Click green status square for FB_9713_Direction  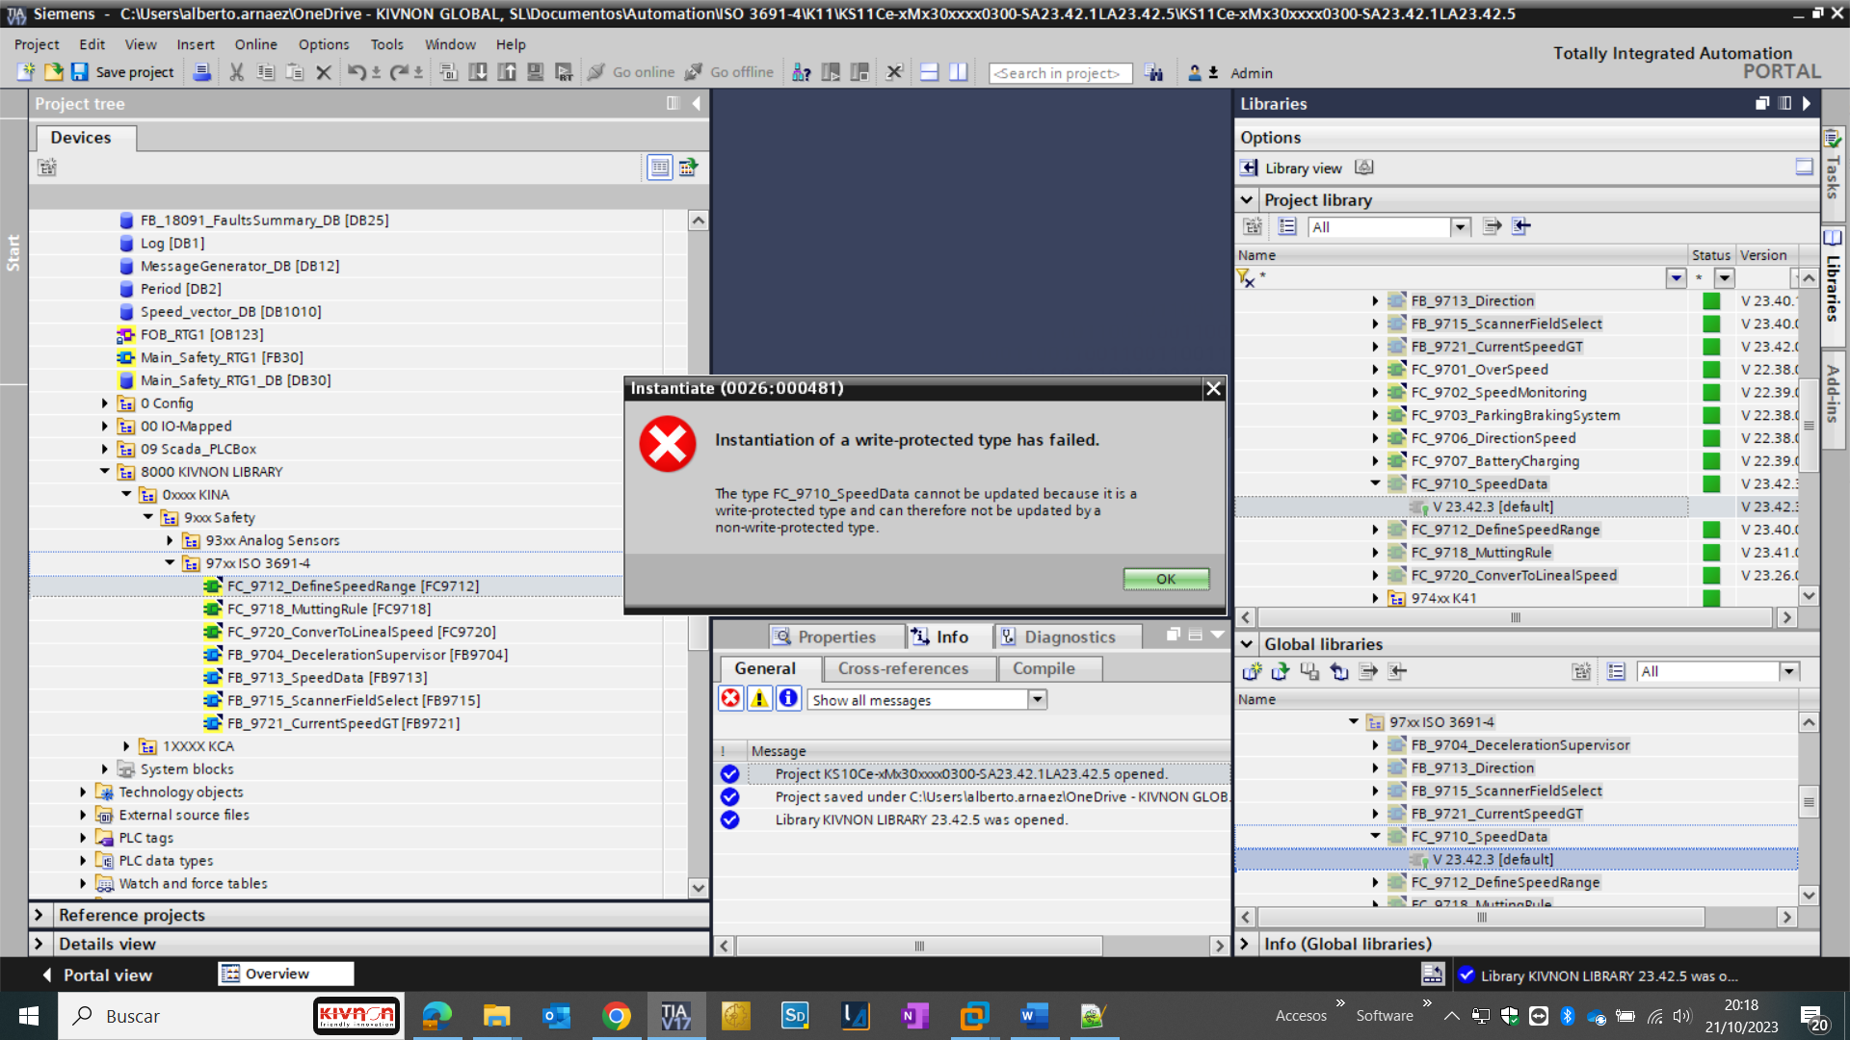[x=1711, y=300]
